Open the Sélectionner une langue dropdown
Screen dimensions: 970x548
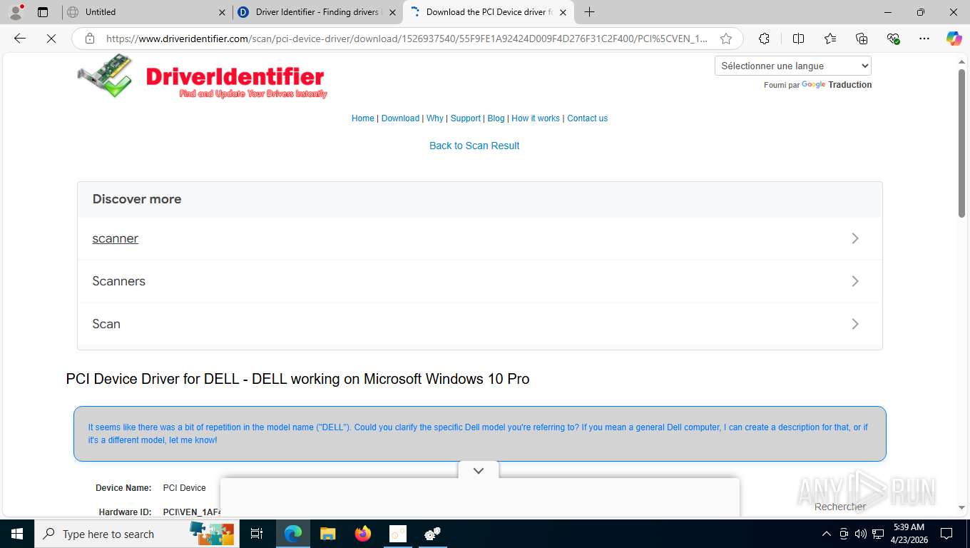click(x=793, y=66)
